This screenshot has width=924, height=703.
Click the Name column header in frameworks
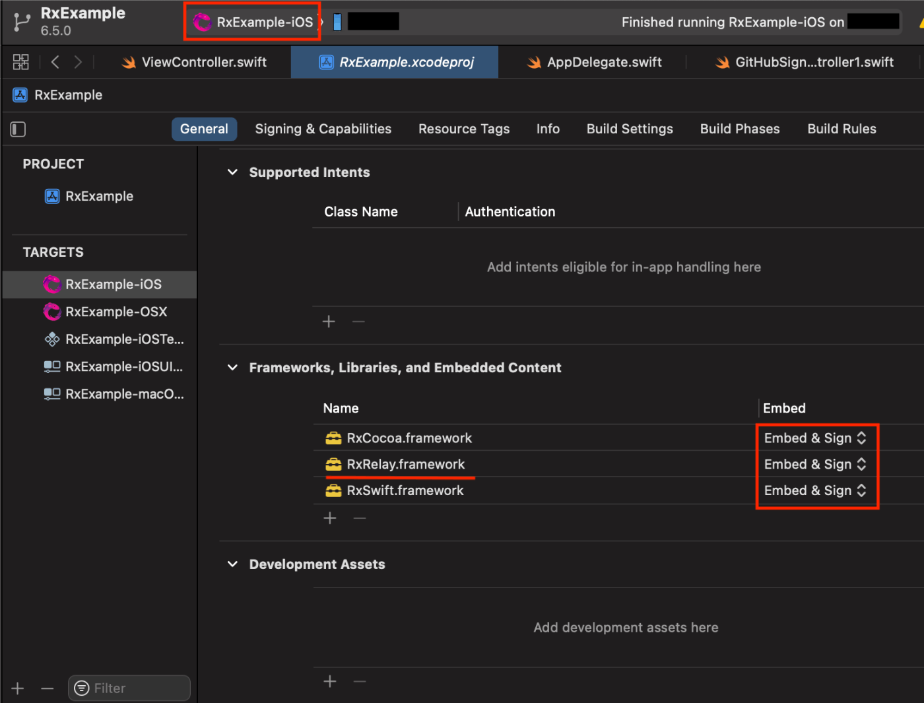tap(341, 409)
